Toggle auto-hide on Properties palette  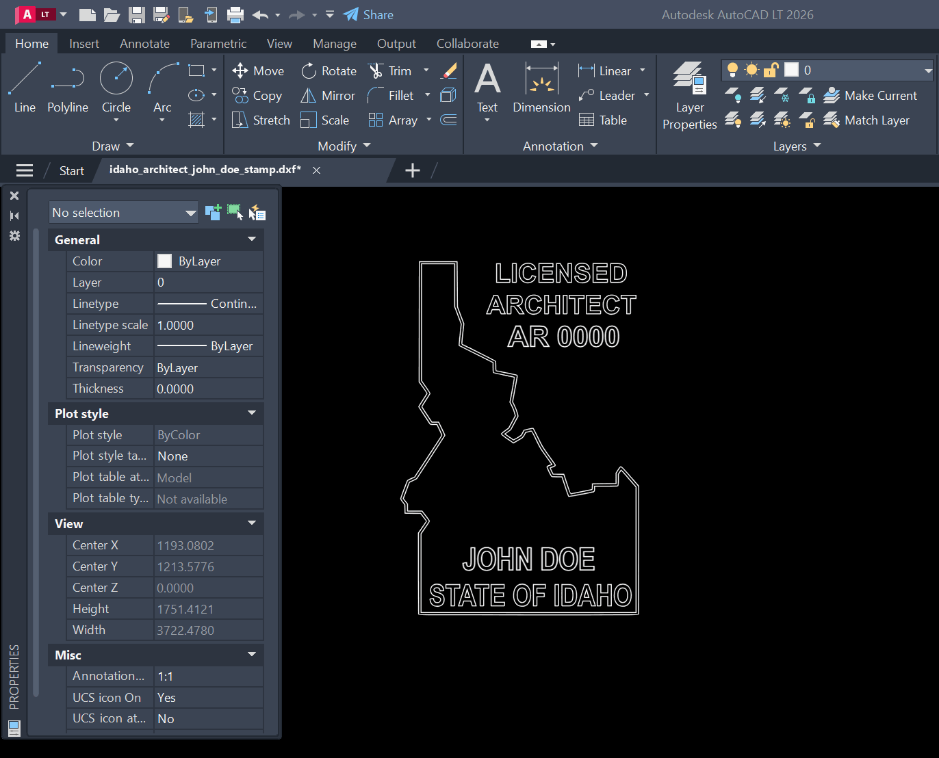pyautogui.click(x=14, y=215)
